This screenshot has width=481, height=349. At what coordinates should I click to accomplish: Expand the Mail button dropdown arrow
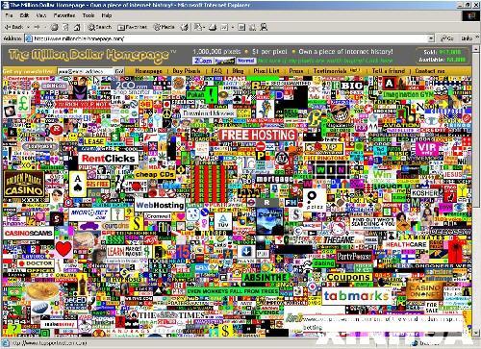(205, 28)
